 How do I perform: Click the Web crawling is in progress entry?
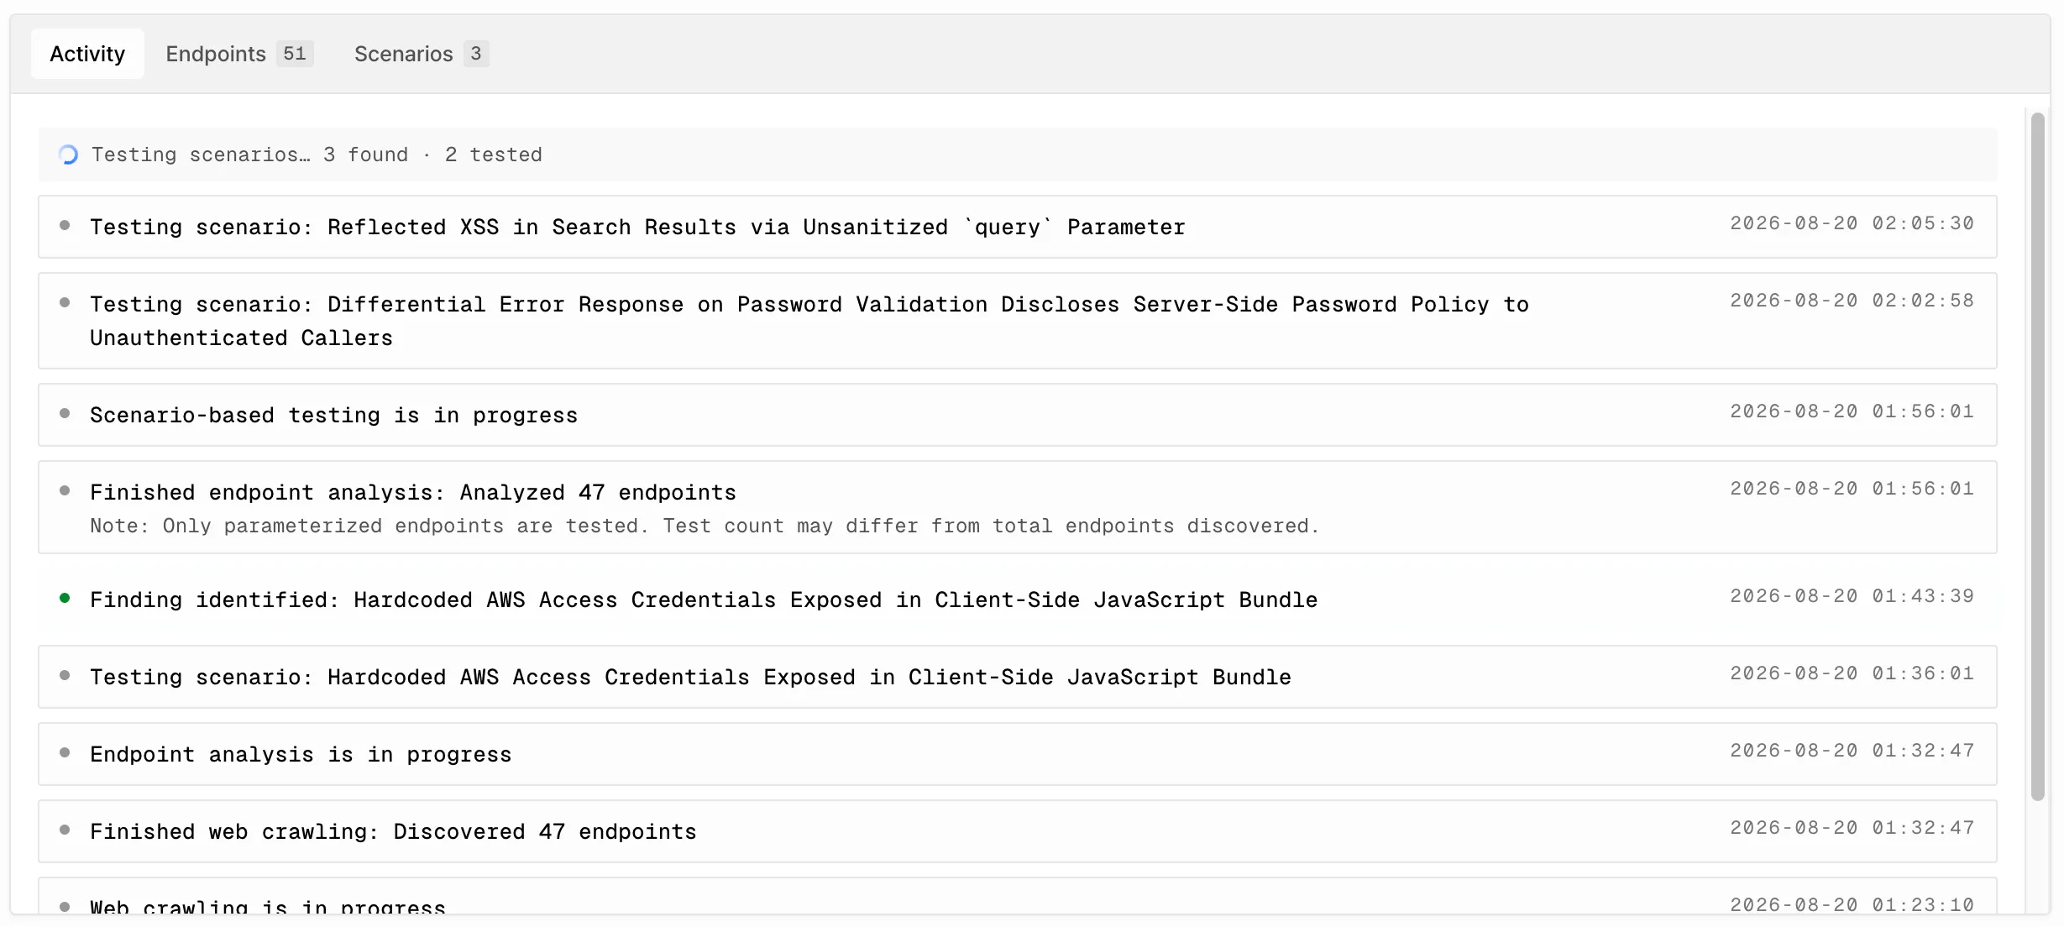tap(1018, 898)
